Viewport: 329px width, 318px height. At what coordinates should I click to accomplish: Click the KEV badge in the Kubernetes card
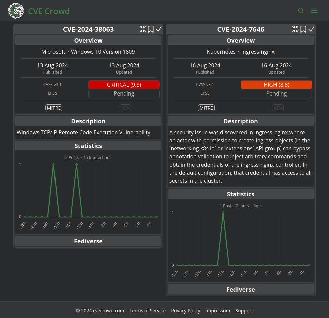(x=278, y=108)
